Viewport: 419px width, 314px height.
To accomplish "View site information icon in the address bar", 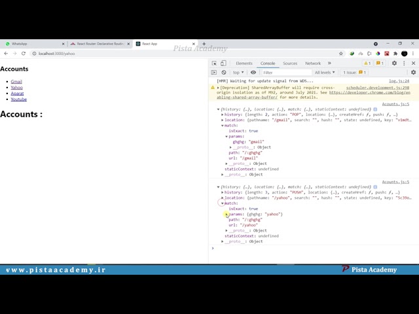I will coord(34,54).
